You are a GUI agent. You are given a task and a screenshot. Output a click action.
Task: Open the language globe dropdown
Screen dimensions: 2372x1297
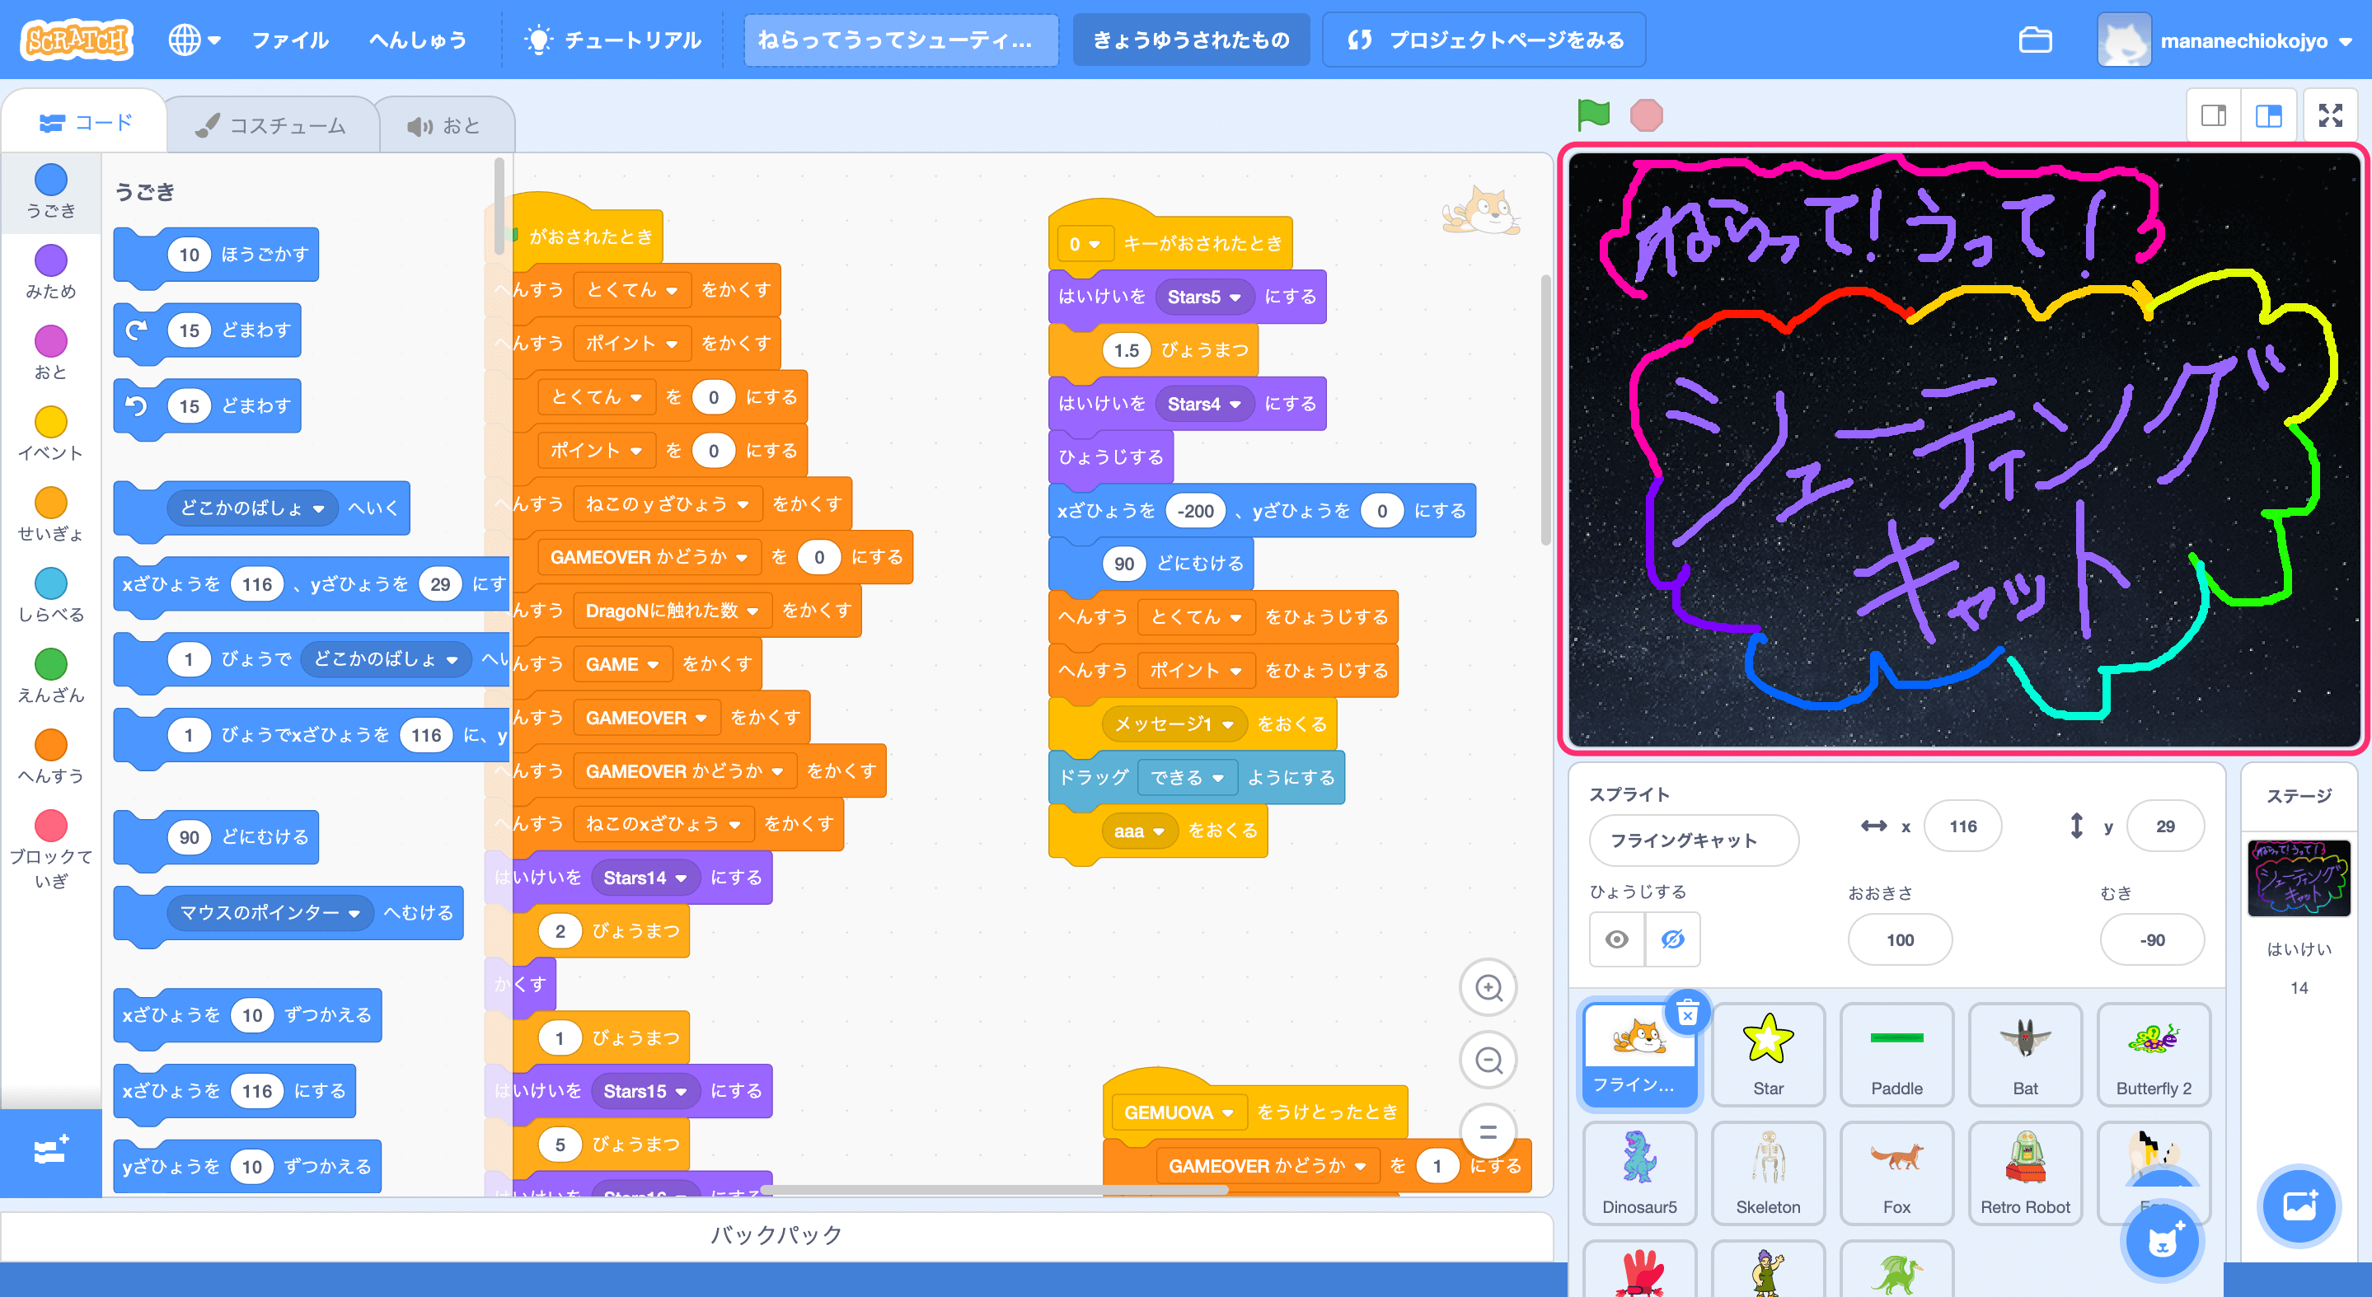(195, 40)
